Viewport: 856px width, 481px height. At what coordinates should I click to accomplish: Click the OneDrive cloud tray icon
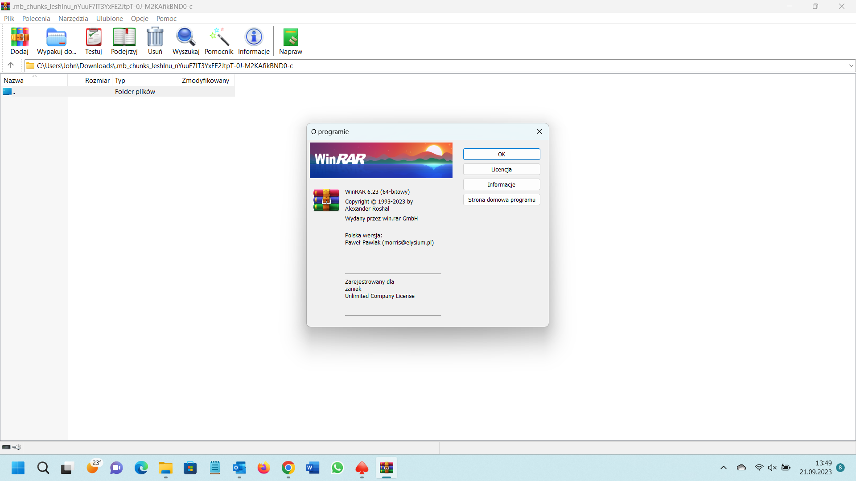click(x=741, y=468)
